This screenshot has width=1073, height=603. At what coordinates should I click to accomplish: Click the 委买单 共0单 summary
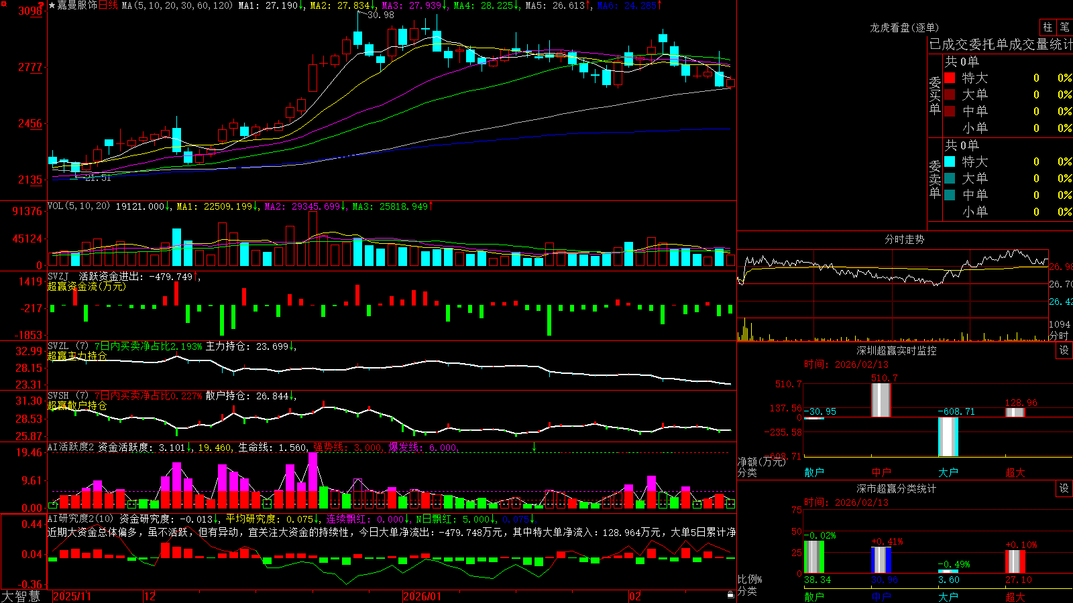point(962,61)
